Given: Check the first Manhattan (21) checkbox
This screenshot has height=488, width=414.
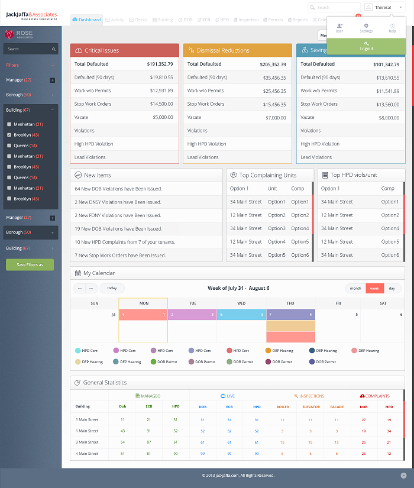Looking at the screenshot, I should click(9, 124).
